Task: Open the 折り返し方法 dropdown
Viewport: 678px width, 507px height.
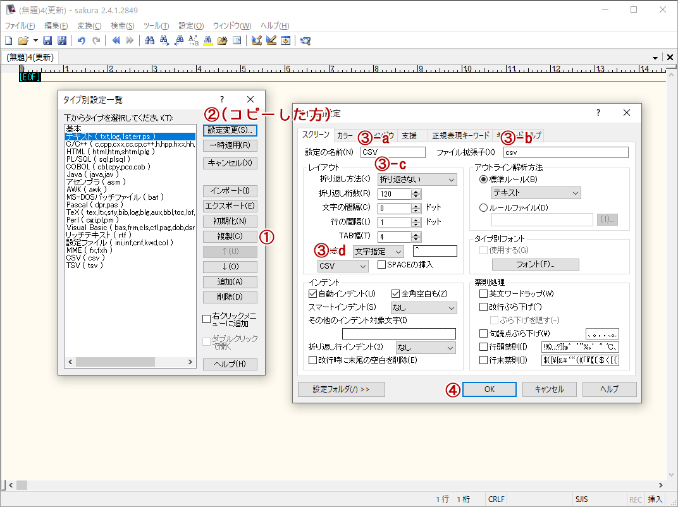Action: [x=417, y=180]
